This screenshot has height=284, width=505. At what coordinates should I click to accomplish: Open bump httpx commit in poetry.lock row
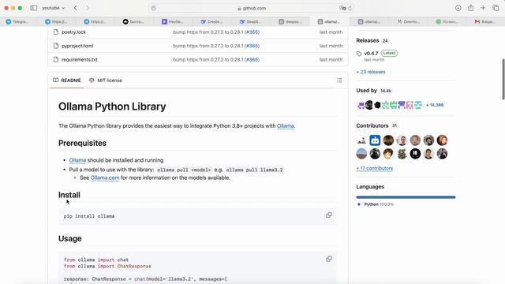coord(208,32)
